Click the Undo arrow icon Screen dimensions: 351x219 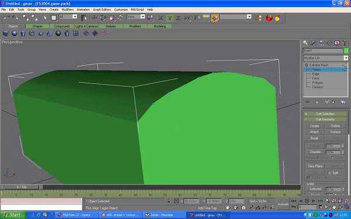coord(6,18)
